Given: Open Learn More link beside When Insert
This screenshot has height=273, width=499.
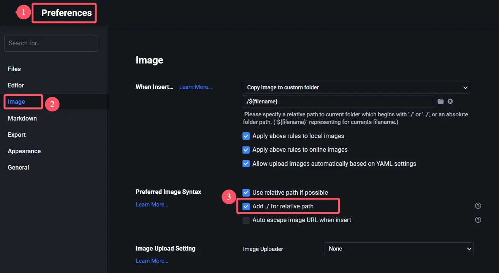Looking at the screenshot, I should tap(195, 87).
